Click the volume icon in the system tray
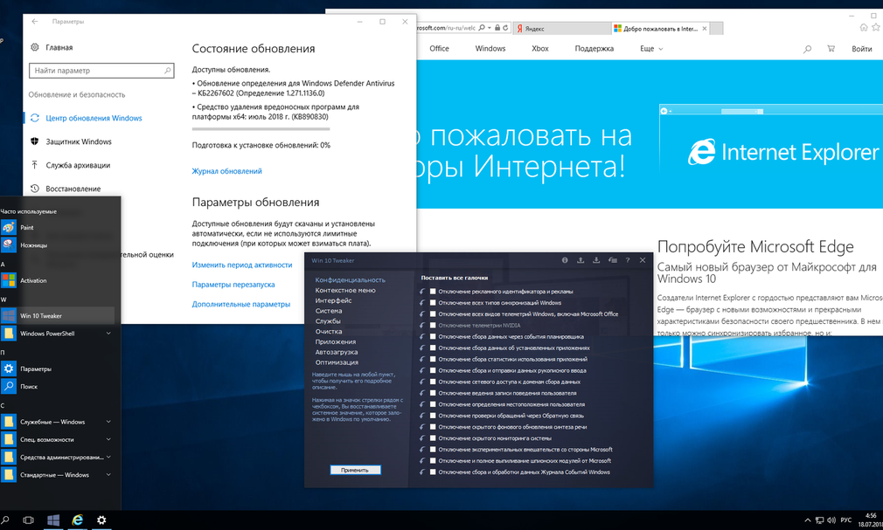The width and height of the screenshot is (883, 530). [831, 520]
